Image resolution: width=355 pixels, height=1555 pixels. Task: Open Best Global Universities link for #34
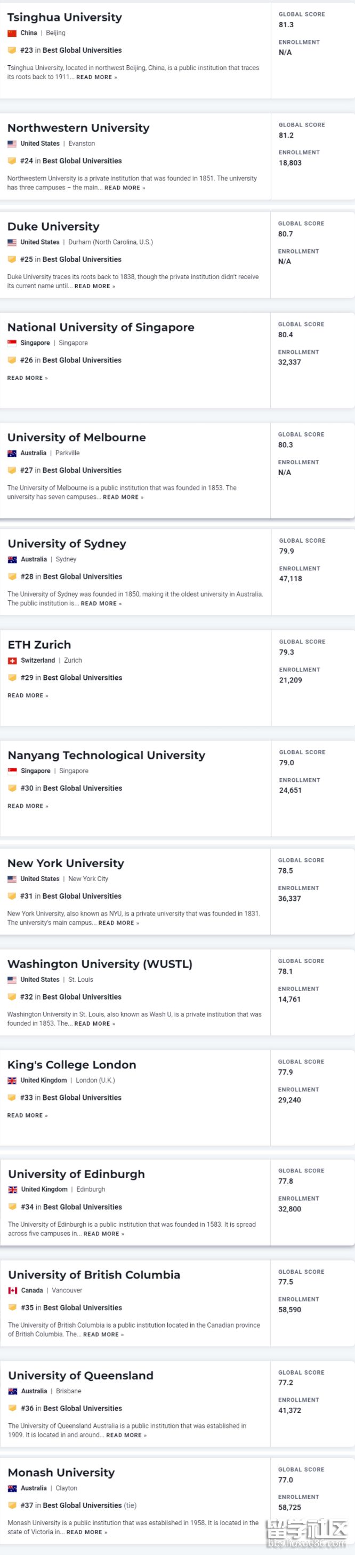[x=83, y=1206]
